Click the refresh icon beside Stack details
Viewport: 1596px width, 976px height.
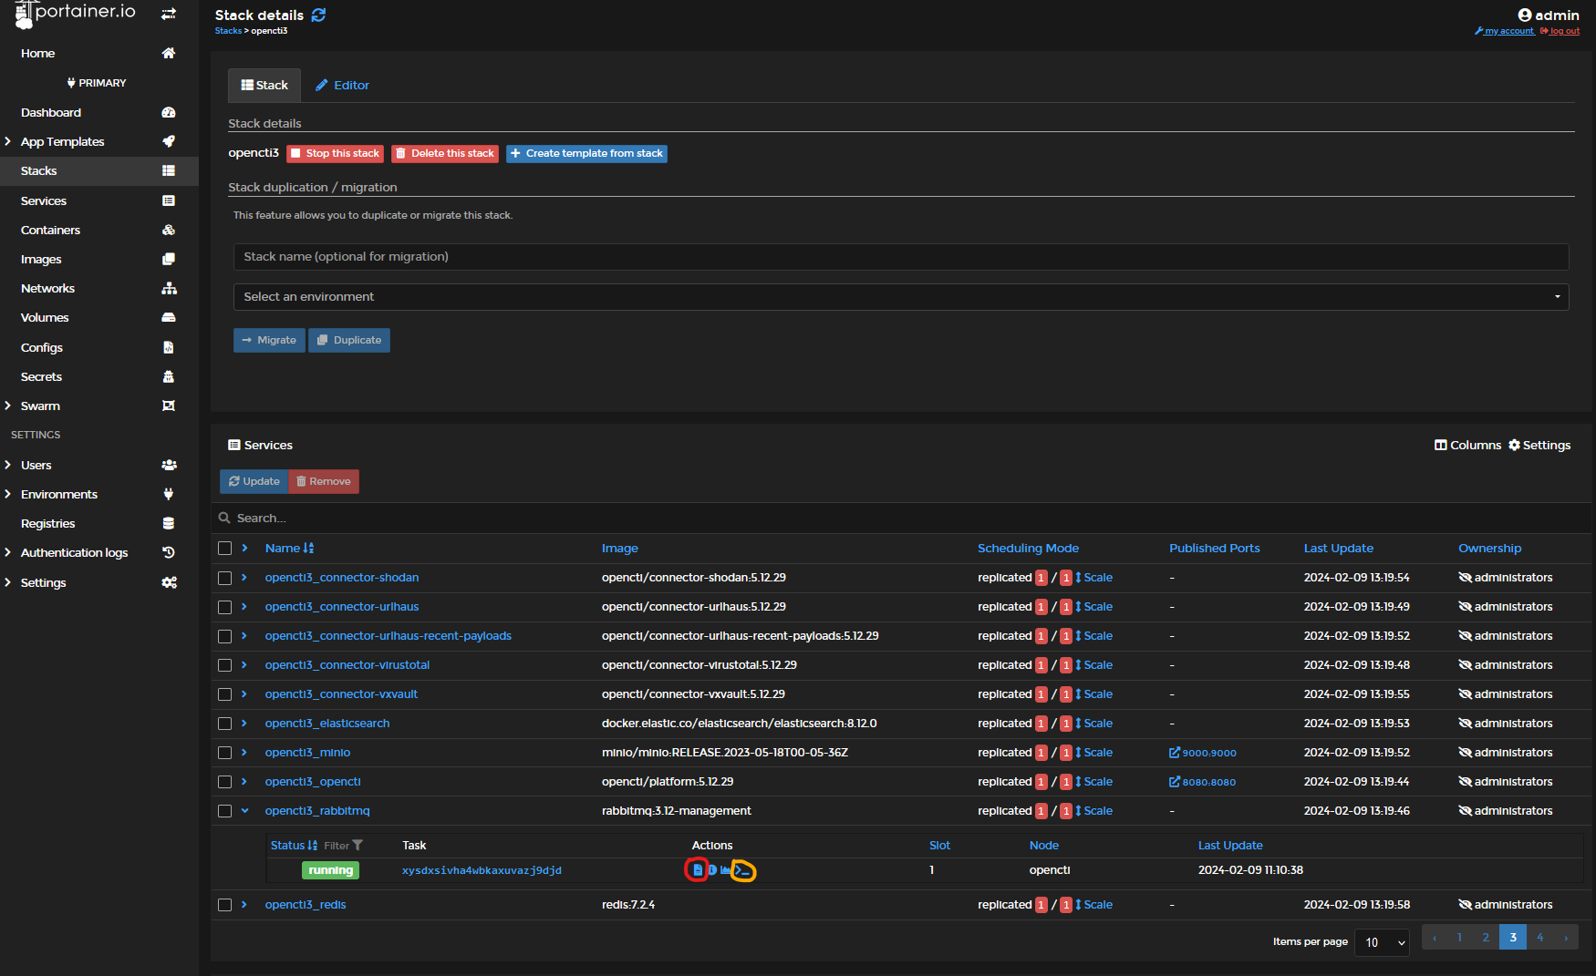(318, 15)
